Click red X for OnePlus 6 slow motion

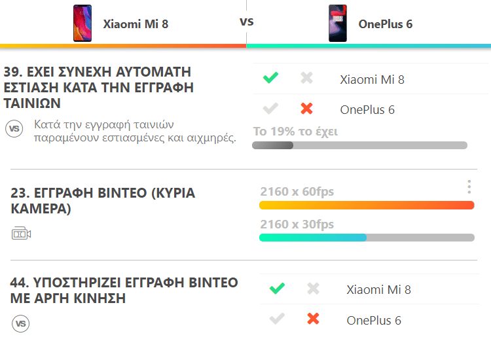(x=313, y=319)
